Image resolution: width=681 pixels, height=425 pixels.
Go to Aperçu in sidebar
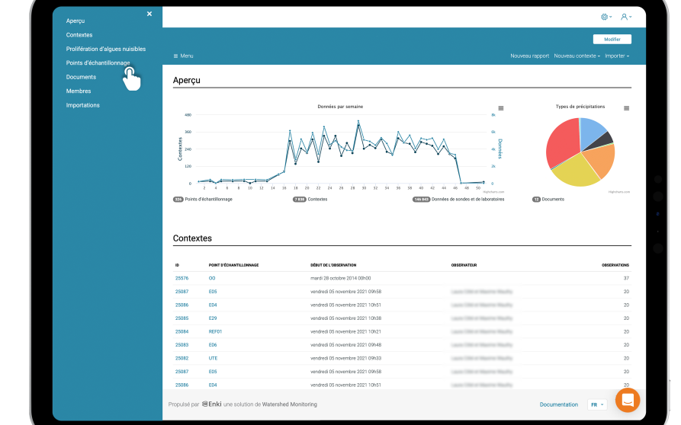pyautogui.click(x=75, y=21)
